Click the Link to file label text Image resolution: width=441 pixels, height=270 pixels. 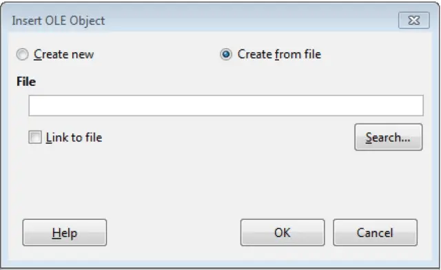pyautogui.click(x=74, y=137)
